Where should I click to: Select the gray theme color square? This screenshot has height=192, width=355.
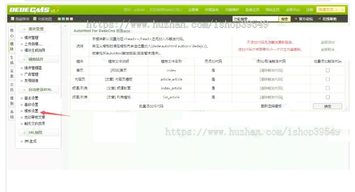[x=71, y=19]
